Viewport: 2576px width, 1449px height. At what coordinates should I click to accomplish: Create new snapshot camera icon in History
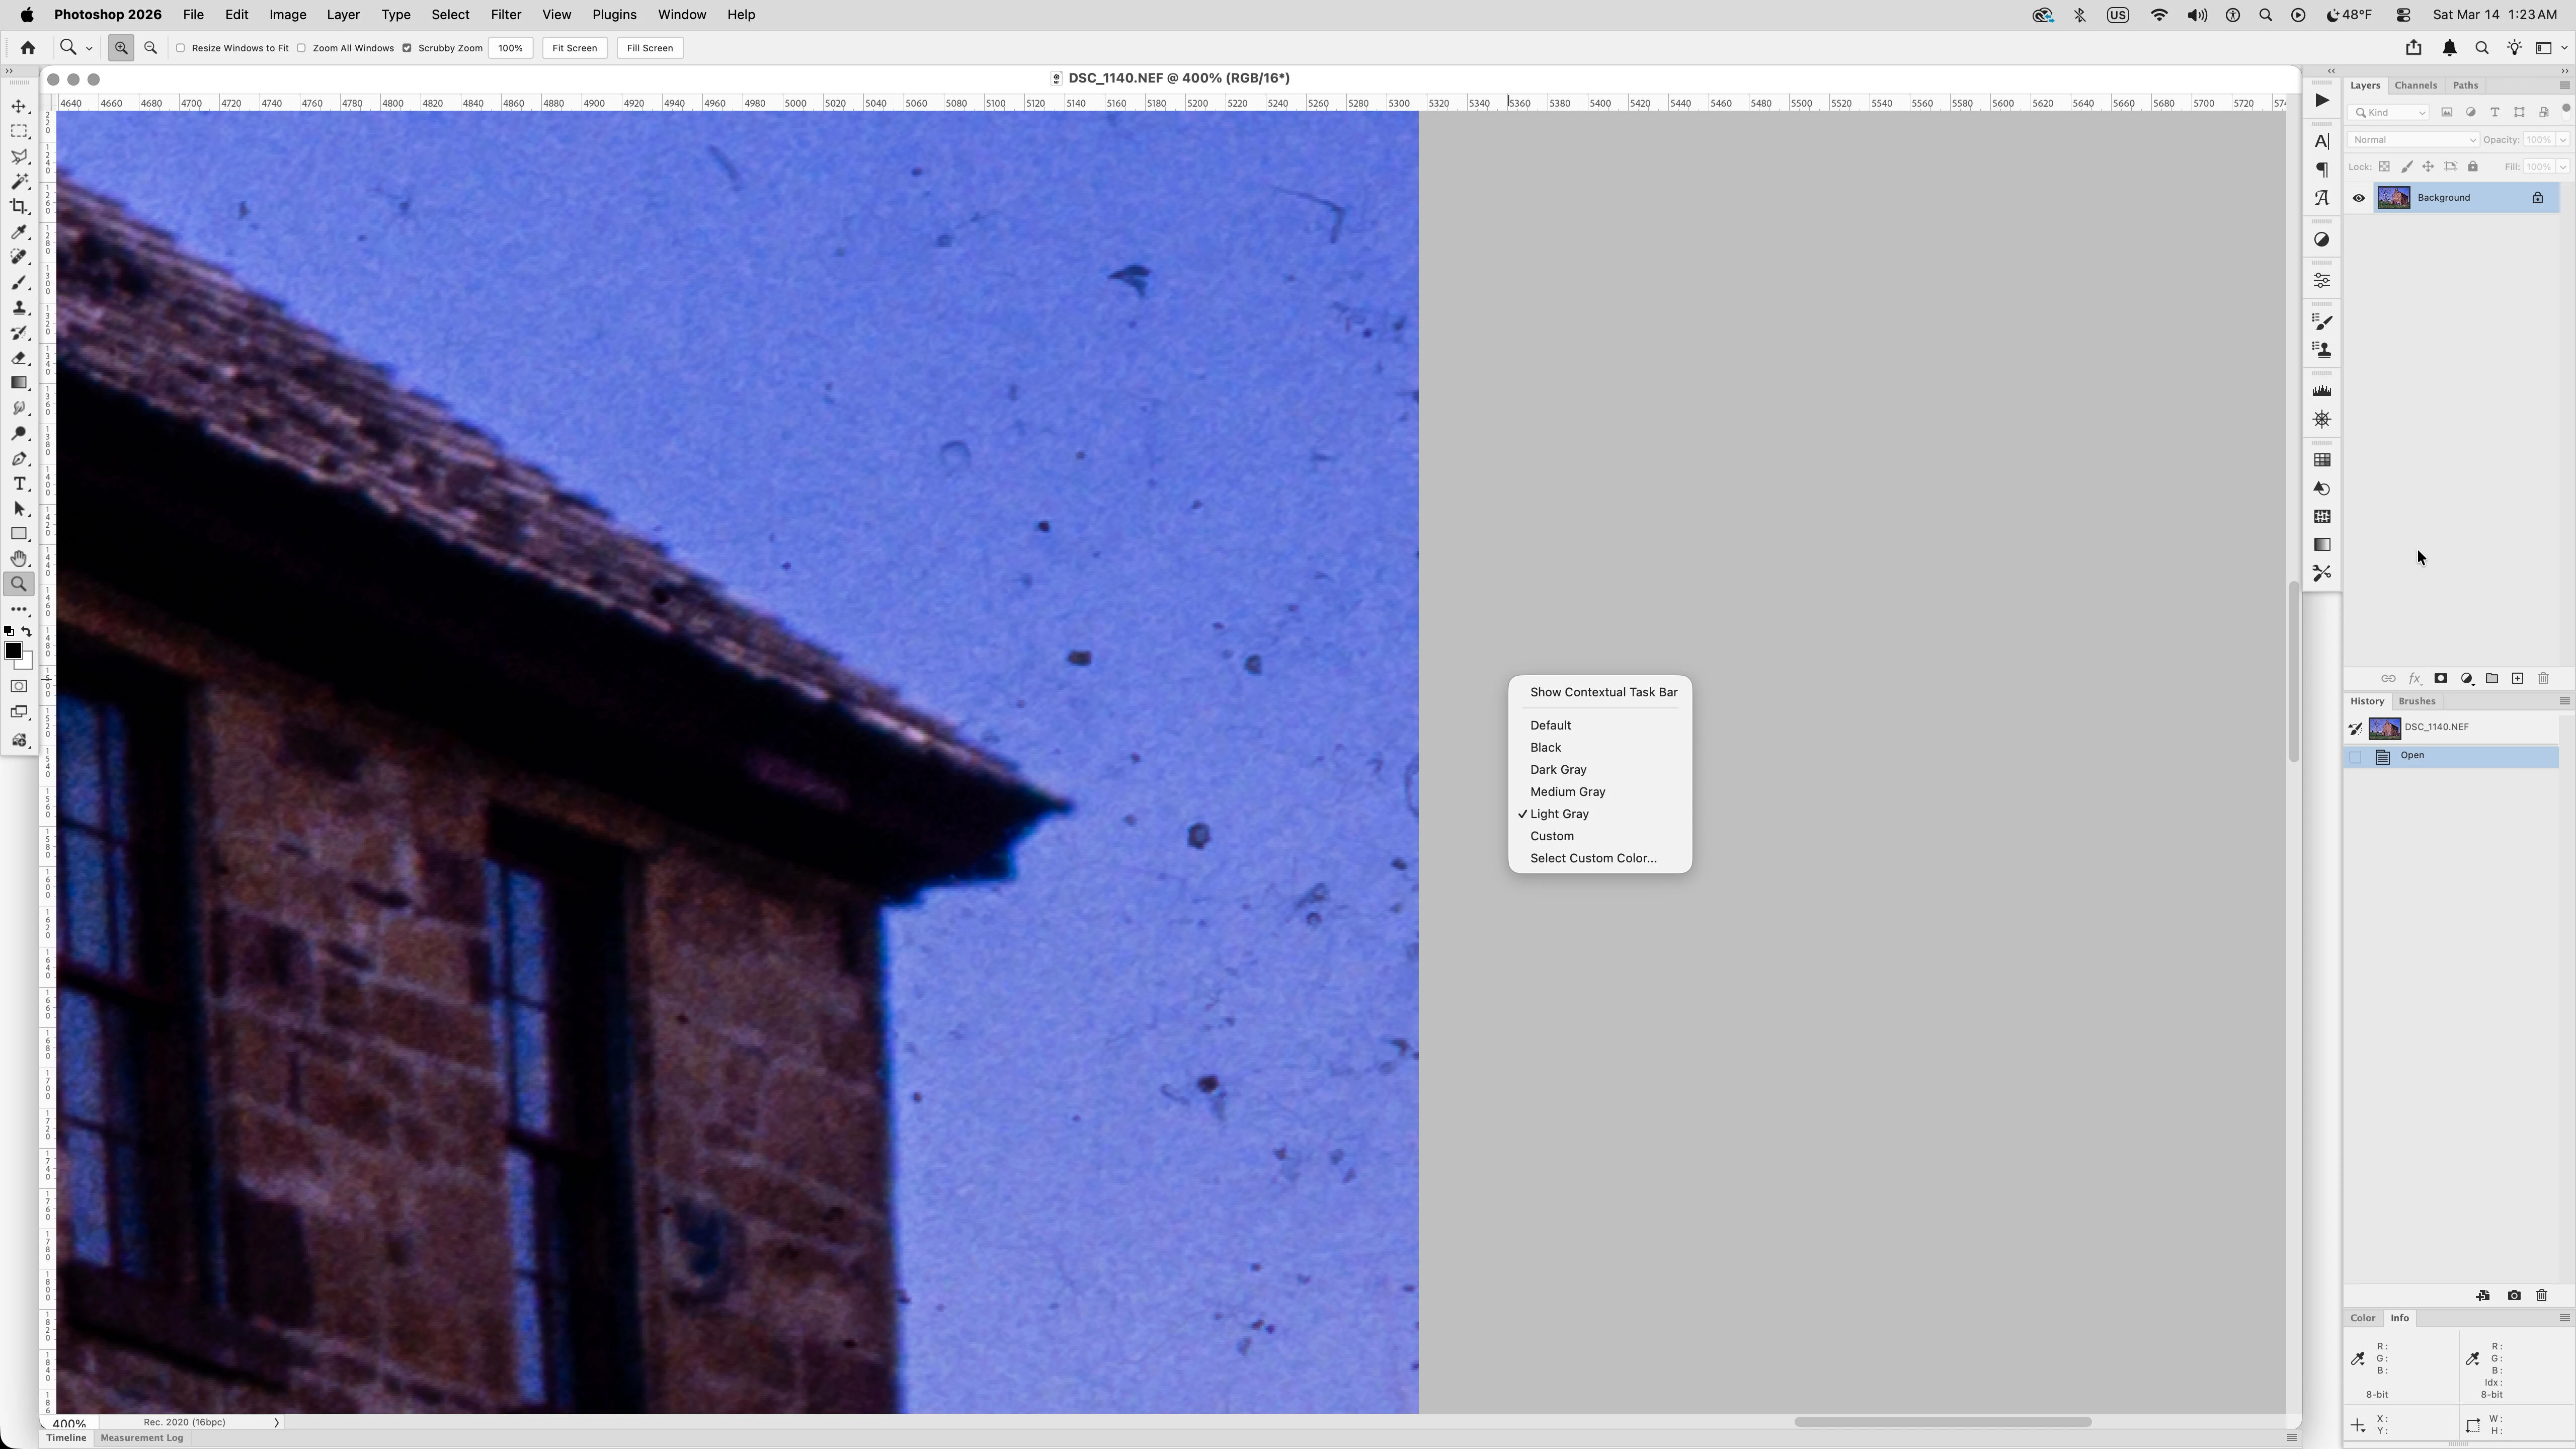tap(2514, 1296)
